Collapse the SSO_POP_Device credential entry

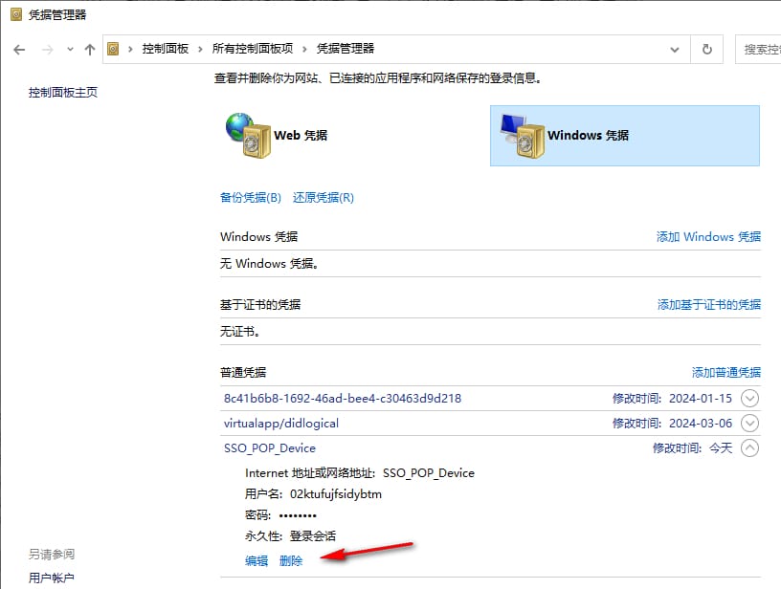coord(749,447)
